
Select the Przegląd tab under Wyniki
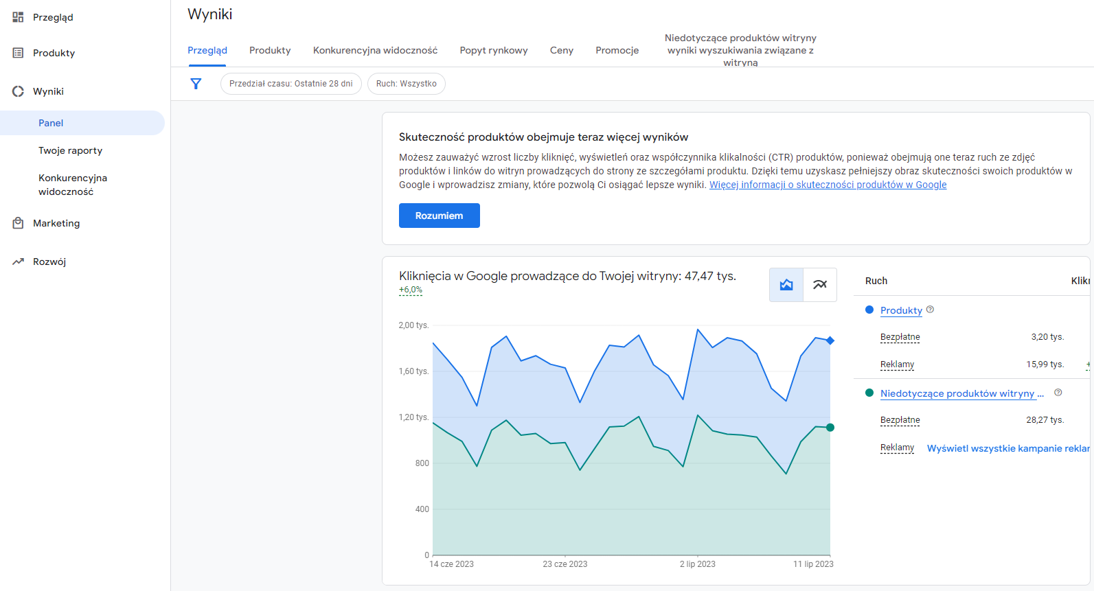pos(207,50)
